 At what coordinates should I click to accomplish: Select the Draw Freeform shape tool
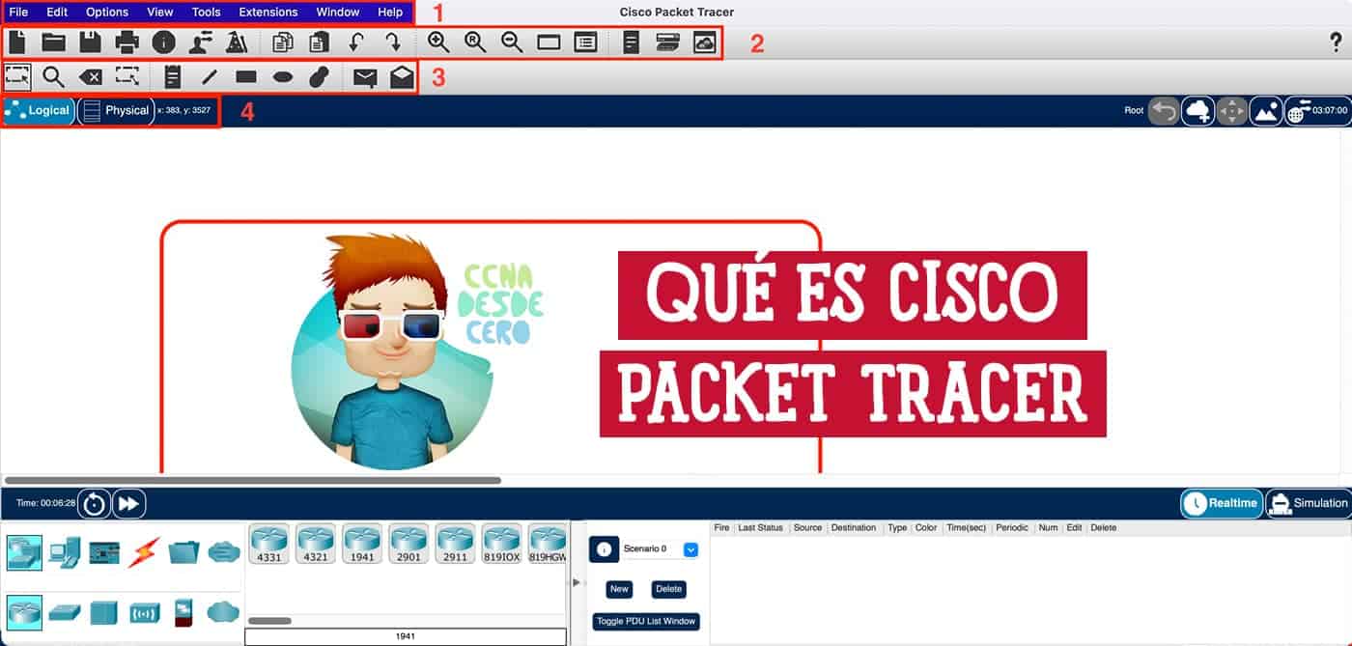[x=320, y=77]
